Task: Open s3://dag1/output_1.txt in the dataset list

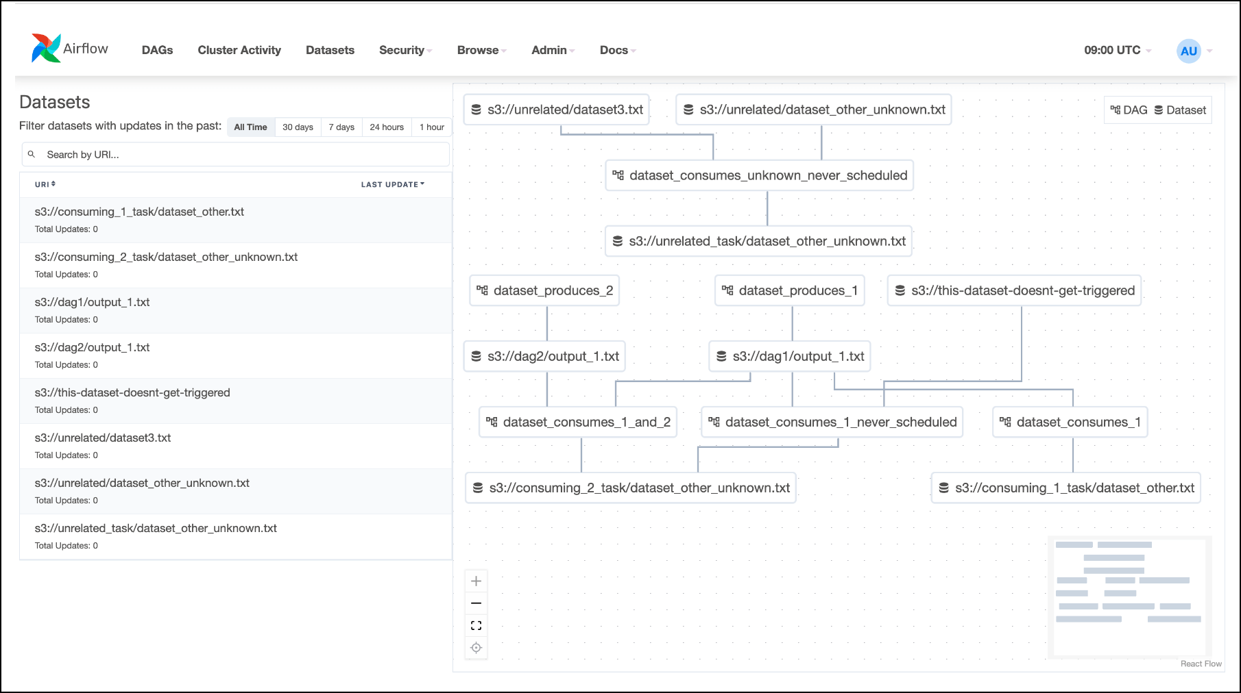Action: point(93,302)
